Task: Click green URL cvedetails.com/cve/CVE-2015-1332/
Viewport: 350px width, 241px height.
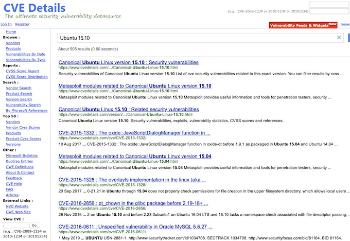Action: click(x=102, y=138)
